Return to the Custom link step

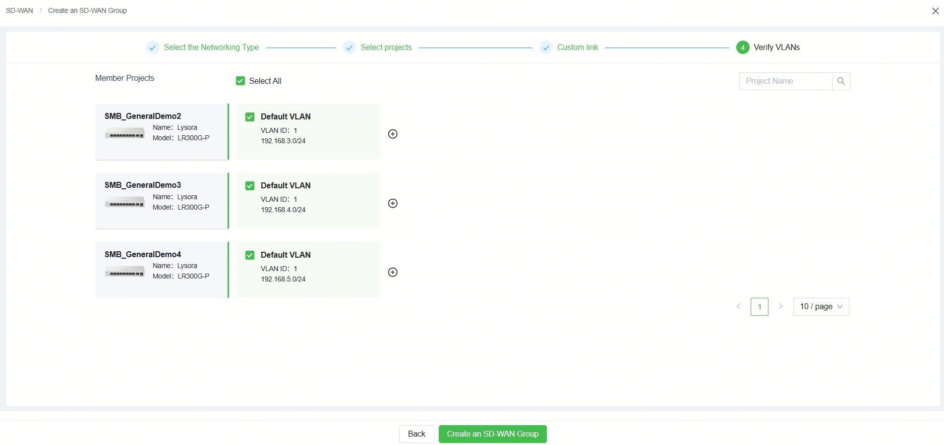coord(578,48)
